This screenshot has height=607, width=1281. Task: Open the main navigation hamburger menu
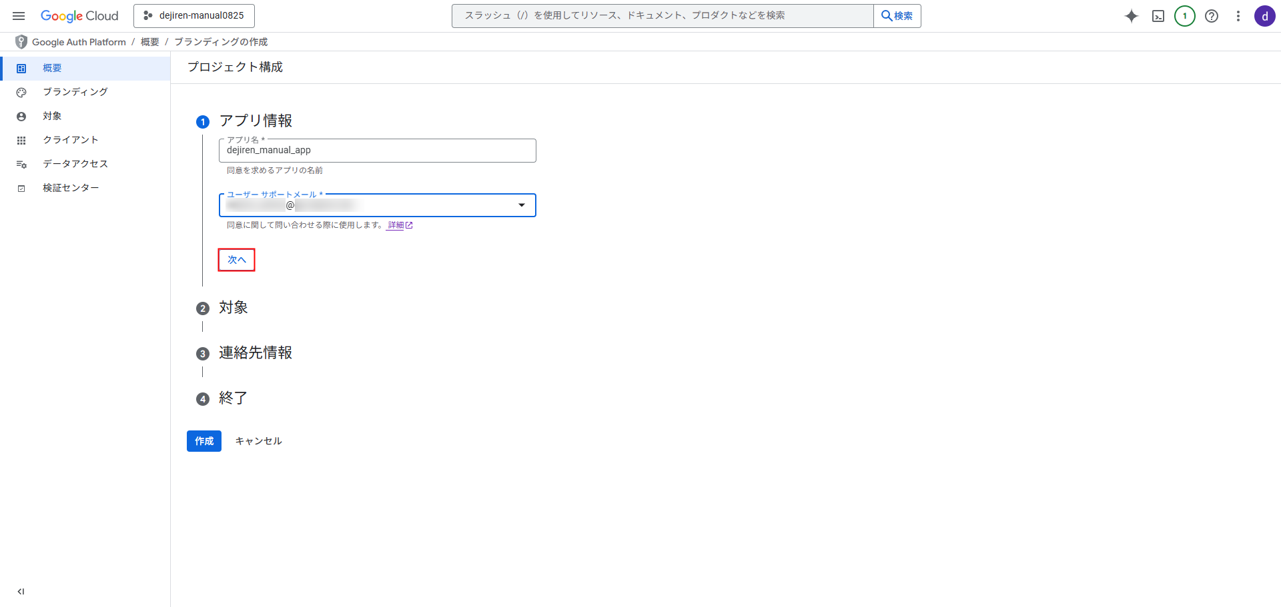pyautogui.click(x=19, y=16)
